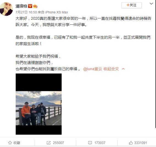Click the collapse arrow beside 收起全文

[x=123, y=69]
